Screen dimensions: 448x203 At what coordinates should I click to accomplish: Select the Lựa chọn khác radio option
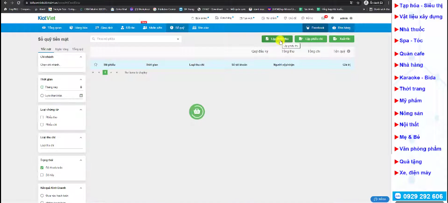(x=42, y=95)
